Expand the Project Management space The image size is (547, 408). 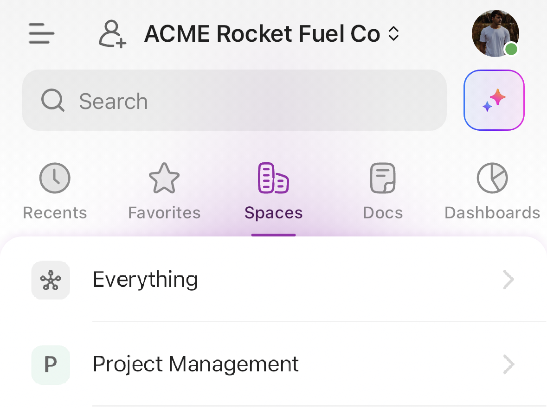[509, 364]
